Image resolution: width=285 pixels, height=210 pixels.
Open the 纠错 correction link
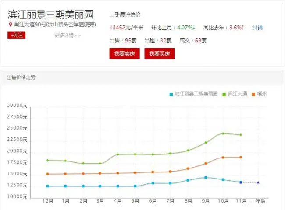point(257,28)
